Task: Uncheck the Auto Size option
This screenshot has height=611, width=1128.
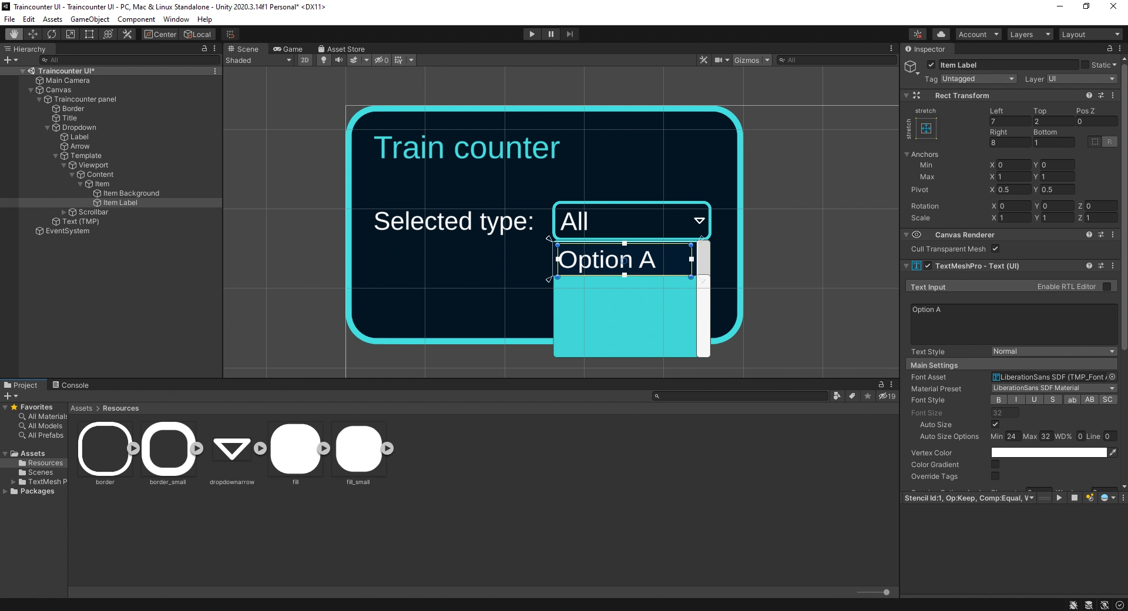Action: coord(995,424)
